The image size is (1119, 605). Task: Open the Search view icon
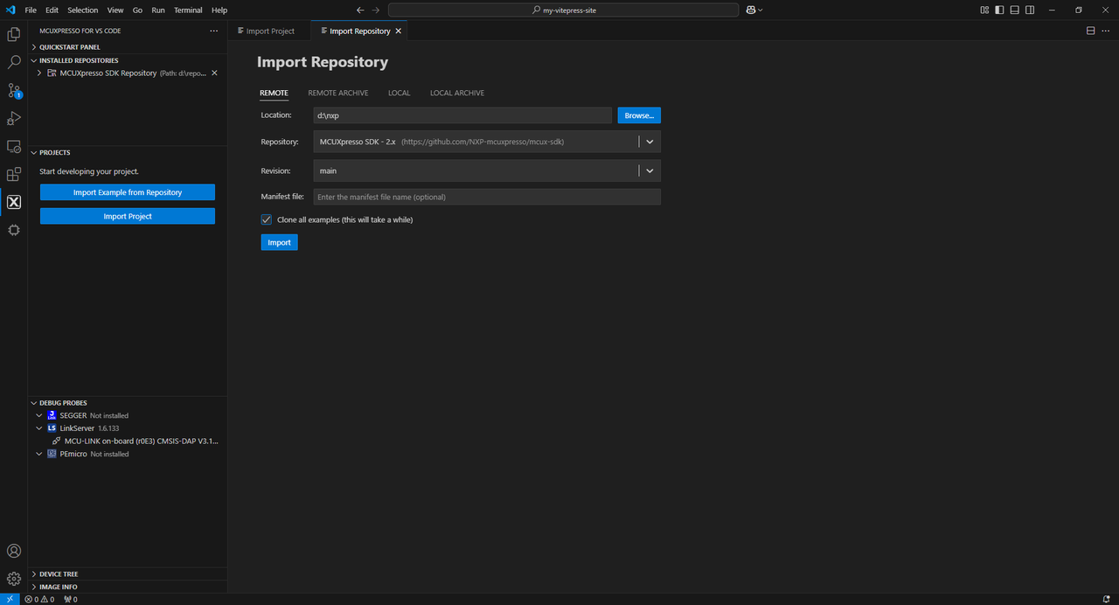coord(14,63)
